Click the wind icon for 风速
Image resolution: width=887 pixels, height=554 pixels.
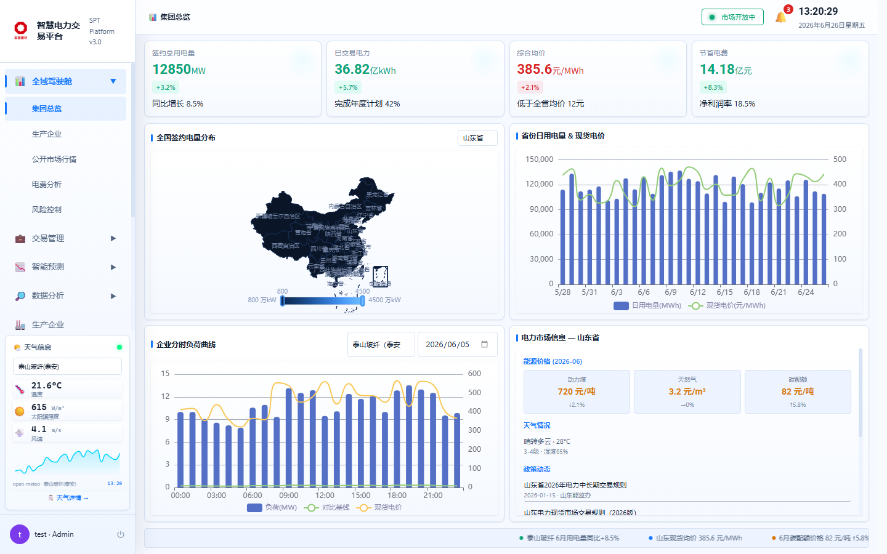click(20, 433)
